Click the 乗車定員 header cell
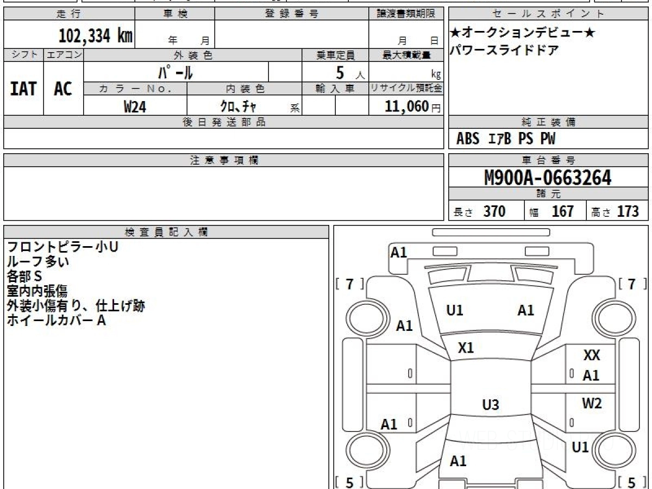The height and width of the screenshot is (489, 652). pyautogui.click(x=335, y=55)
